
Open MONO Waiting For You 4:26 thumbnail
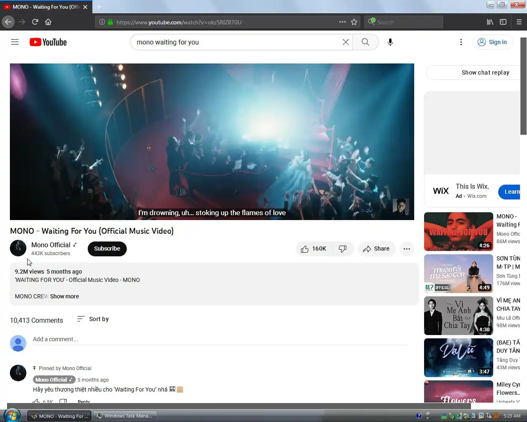point(459,232)
